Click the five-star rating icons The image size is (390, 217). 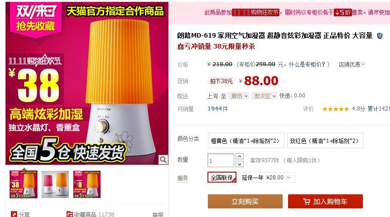[336, 109]
